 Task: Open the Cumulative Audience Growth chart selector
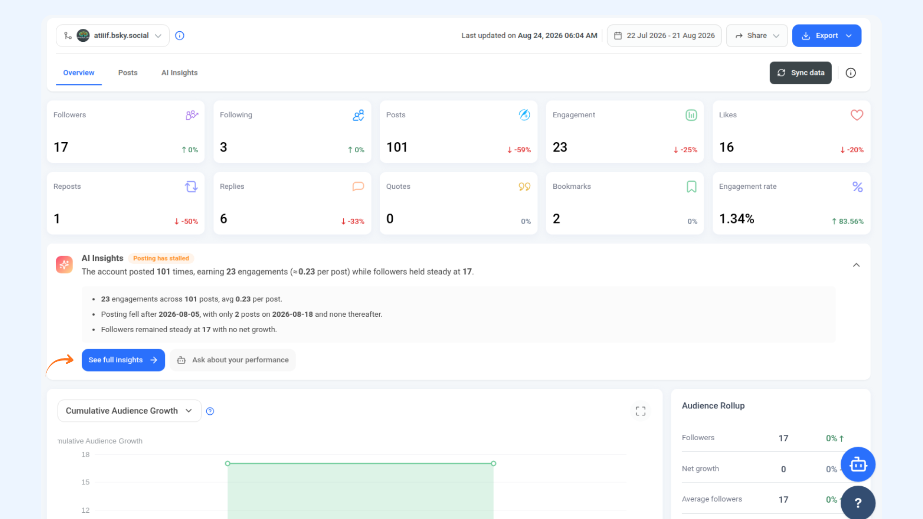pyautogui.click(x=129, y=411)
